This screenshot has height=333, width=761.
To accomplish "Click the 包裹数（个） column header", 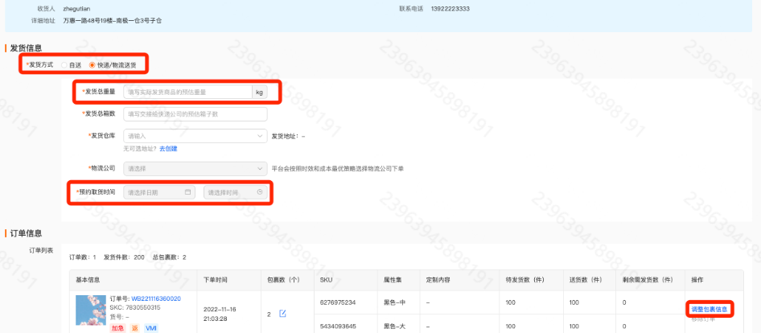I will (283, 280).
